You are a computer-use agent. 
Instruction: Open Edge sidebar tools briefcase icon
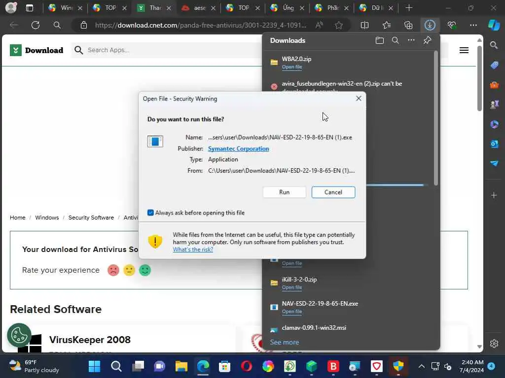(494, 85)
